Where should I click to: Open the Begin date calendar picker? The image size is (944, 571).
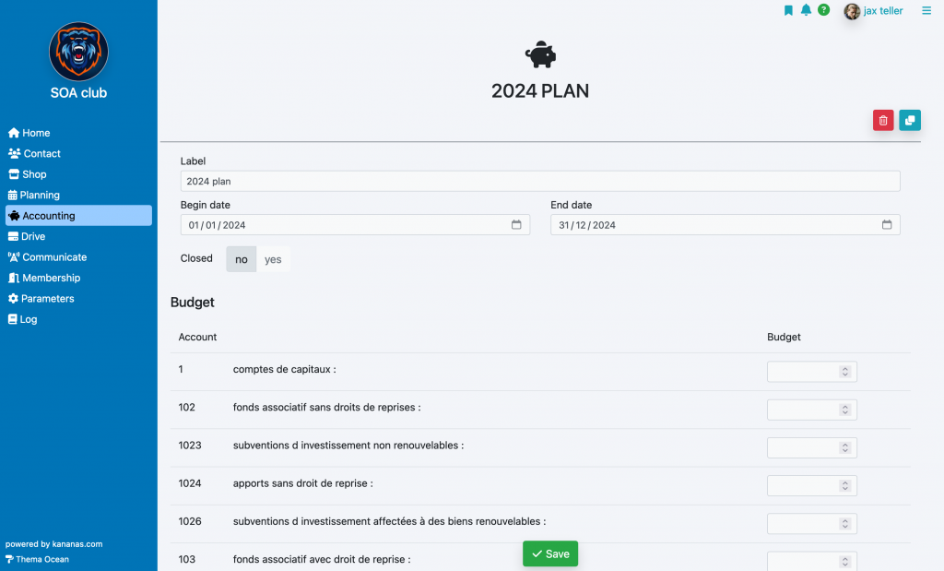click(516, 225)
